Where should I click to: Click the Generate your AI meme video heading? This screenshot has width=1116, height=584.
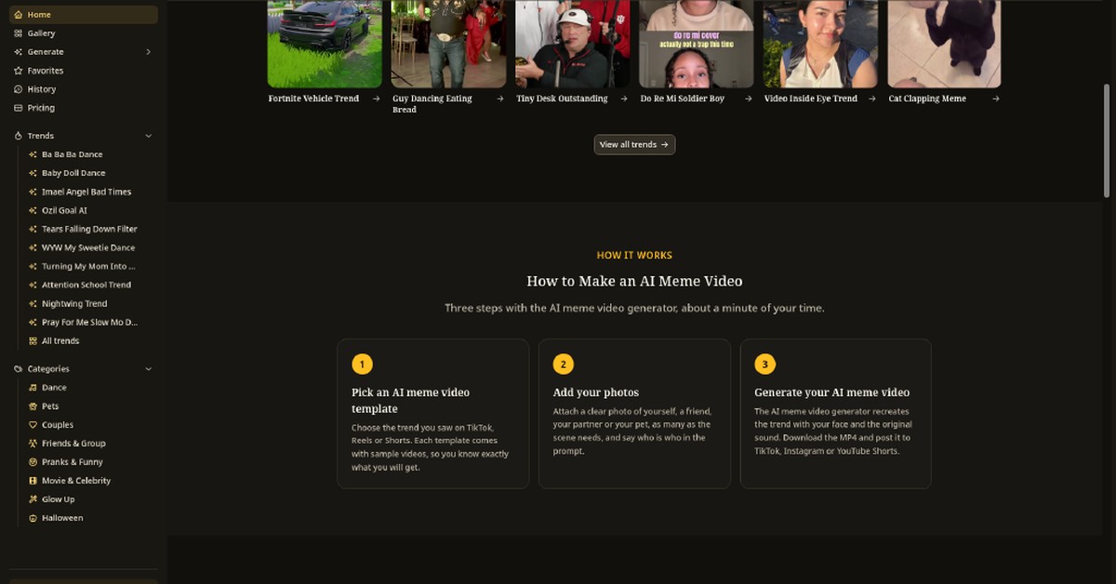[x=832, y=392]
